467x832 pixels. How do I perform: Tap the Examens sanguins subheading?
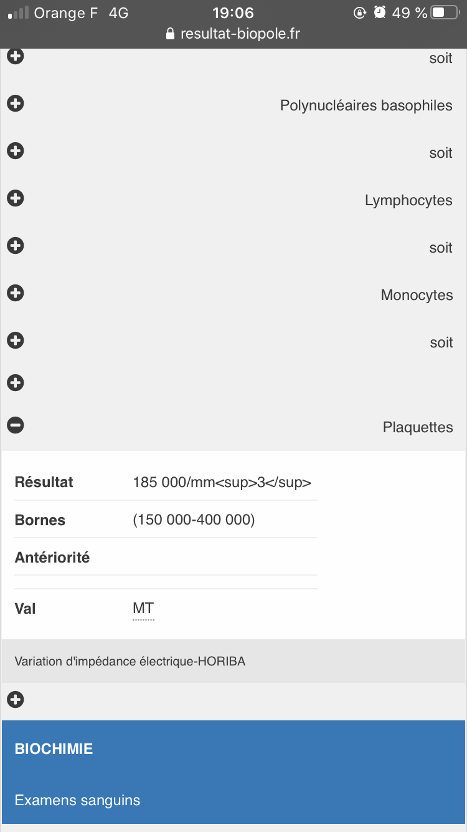pos(78,800)
